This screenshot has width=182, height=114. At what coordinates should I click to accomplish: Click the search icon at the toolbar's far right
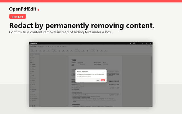151,46
